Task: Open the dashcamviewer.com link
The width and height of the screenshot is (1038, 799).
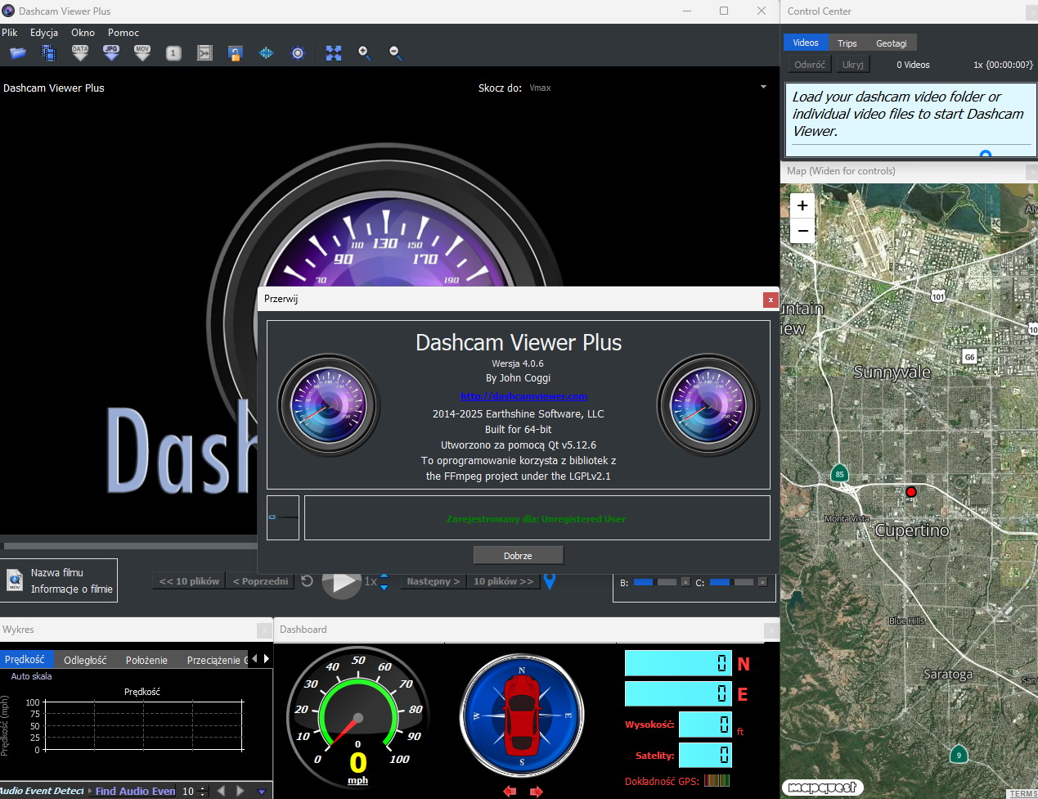Action: 523,396
